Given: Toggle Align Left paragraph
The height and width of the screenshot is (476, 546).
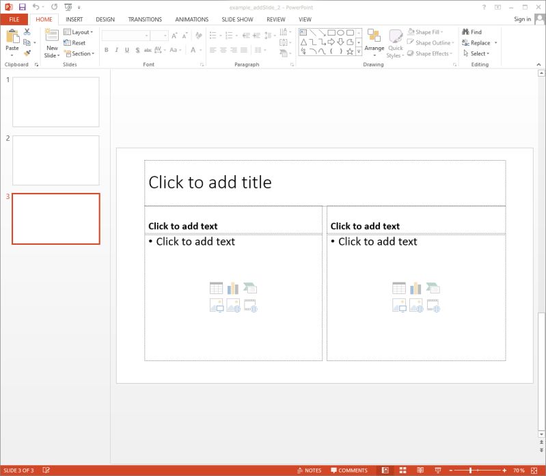Looking at the screenshot, I should pyautogui.click(x=213, y=50).
